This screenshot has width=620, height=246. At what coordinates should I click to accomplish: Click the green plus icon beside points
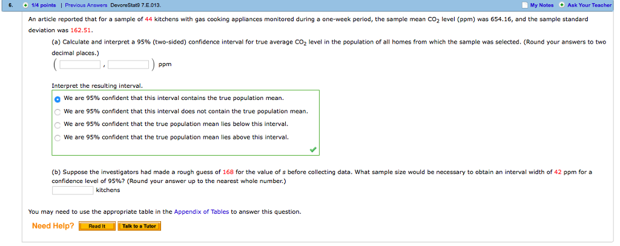(25, 5)
